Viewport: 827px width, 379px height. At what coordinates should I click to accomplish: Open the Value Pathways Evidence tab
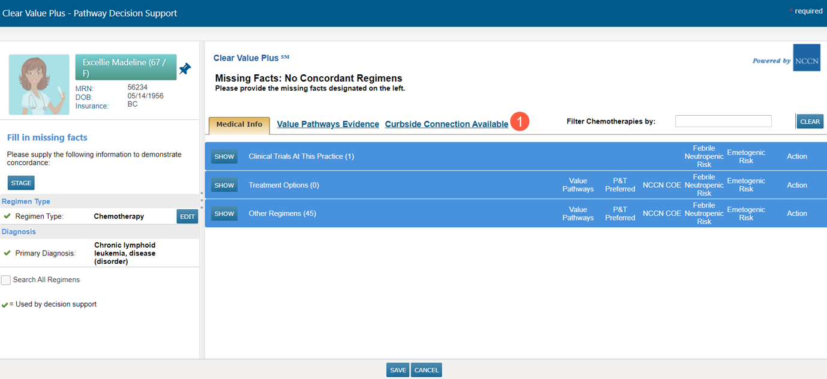(328, 124)
